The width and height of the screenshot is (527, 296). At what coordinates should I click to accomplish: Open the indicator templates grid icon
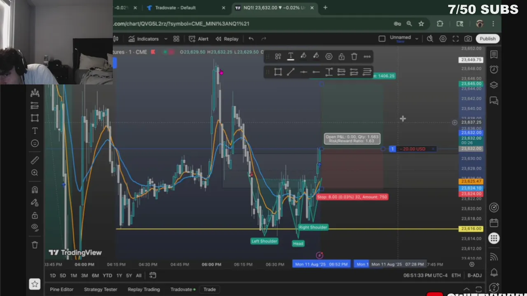(176, 39)
